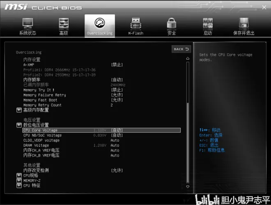Image resolution: width=271 pixels, height=205 pixels.
Task: Select 内存CH_B VREF电压 Auto field
Action: pos(115,155)
